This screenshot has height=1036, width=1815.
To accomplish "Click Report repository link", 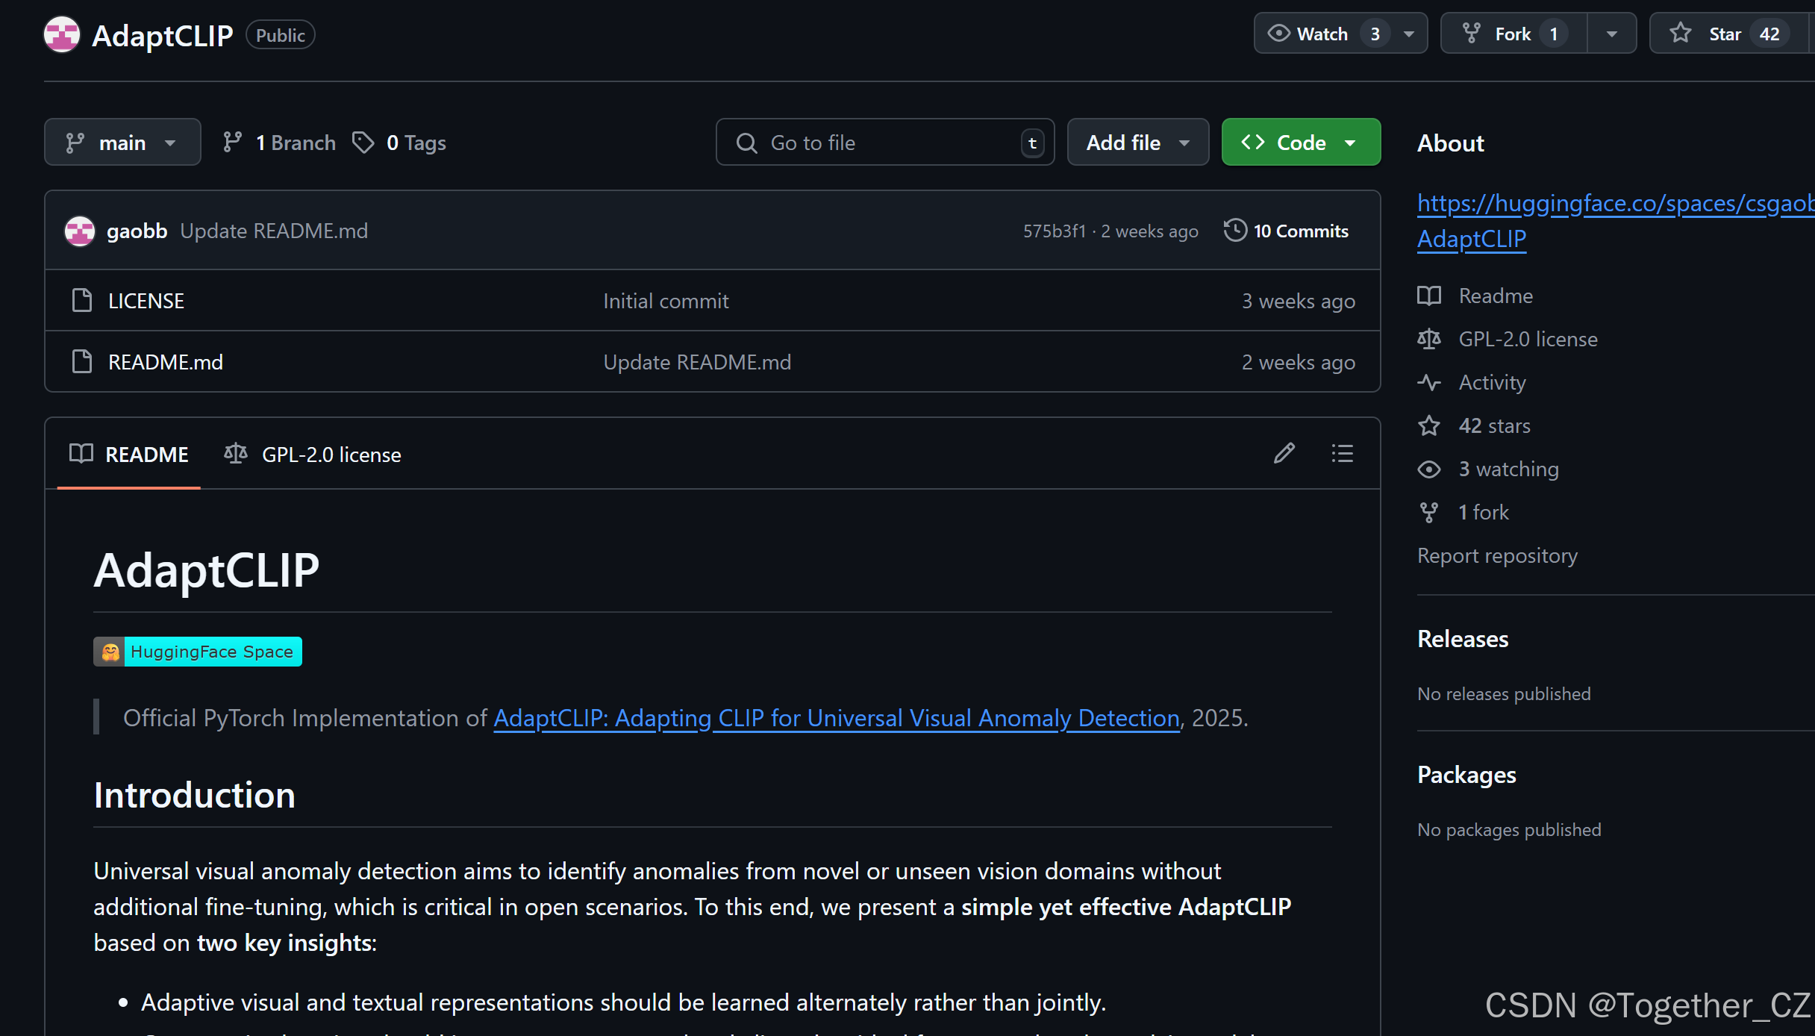I will pos(1497,555).
